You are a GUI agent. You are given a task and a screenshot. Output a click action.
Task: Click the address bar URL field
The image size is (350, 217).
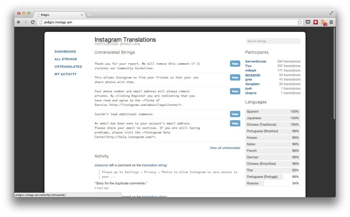tap(170, 22)
